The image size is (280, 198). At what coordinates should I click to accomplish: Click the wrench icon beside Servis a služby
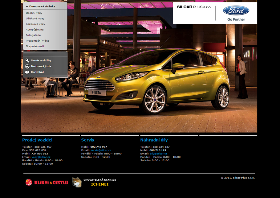pyautogui.click(x=27, y=60)
